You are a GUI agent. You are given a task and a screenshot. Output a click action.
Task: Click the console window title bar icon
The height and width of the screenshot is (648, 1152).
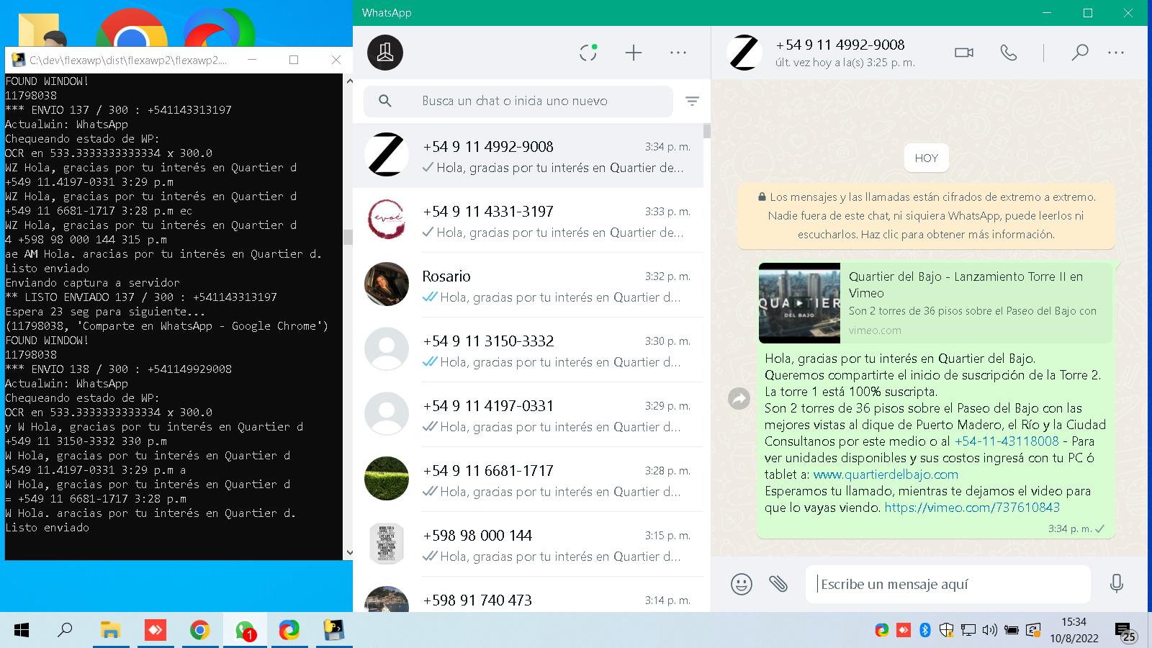click(x=18, y=60)
